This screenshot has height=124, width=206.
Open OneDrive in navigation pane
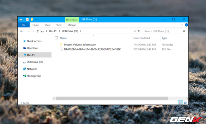tap(32, 48)
